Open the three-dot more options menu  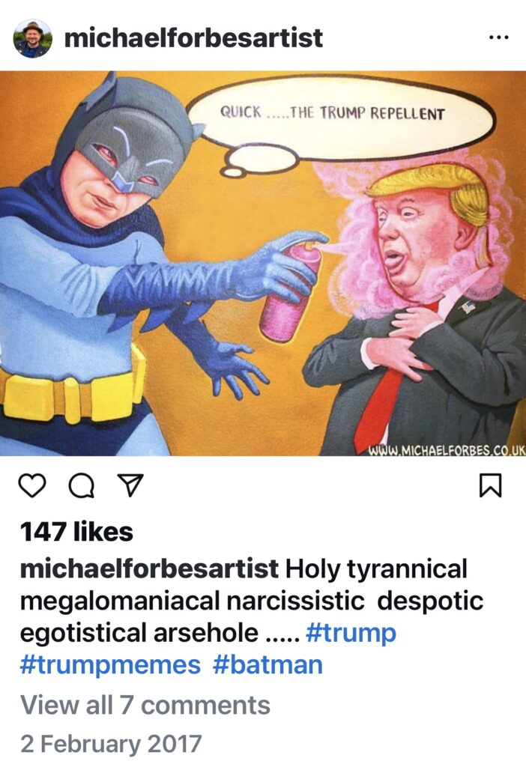pos(498,37)
